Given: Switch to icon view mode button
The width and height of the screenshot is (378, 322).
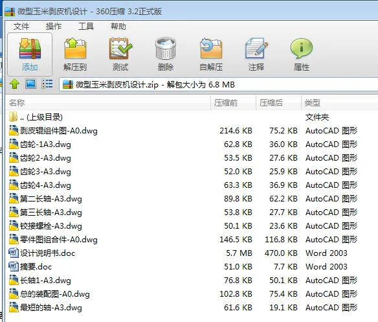Looking at the screenshot, I should tap(31, 84).
